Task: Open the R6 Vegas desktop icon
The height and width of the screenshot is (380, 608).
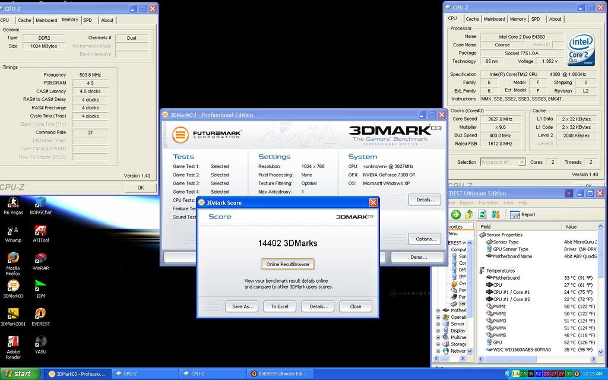Action: (13, 205)
